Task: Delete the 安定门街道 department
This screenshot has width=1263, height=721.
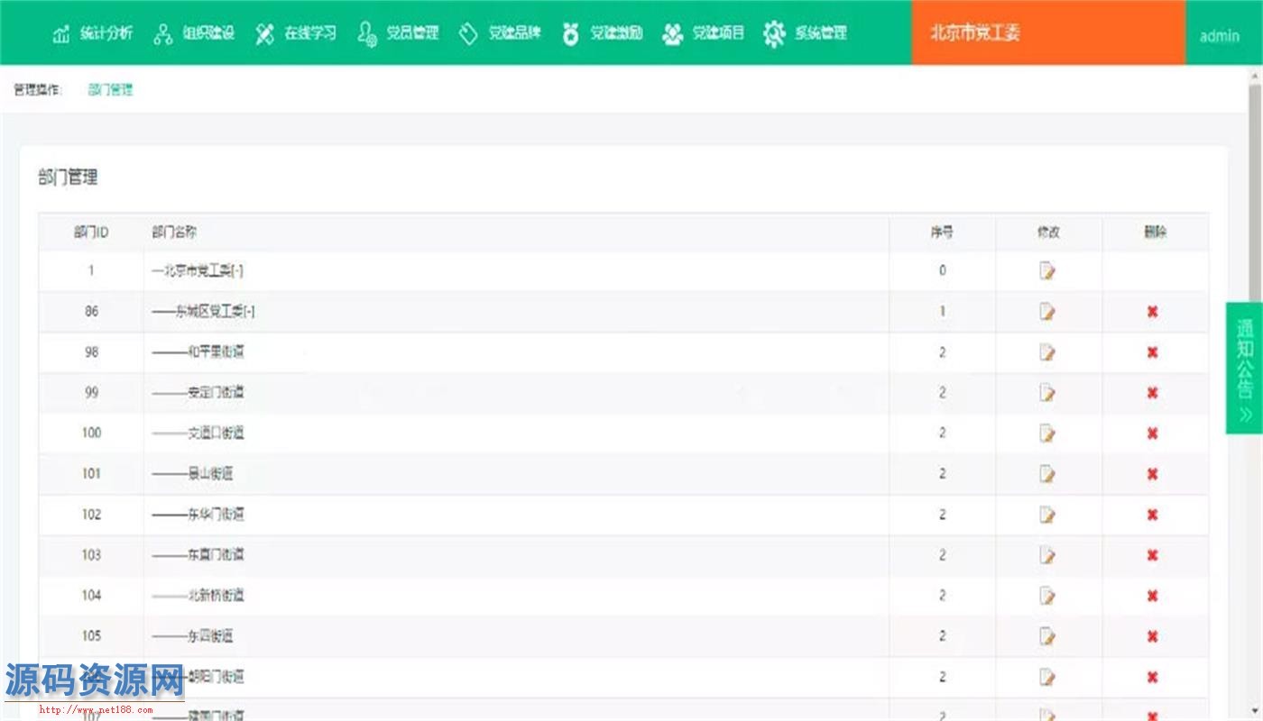Action: point(1152,393)
